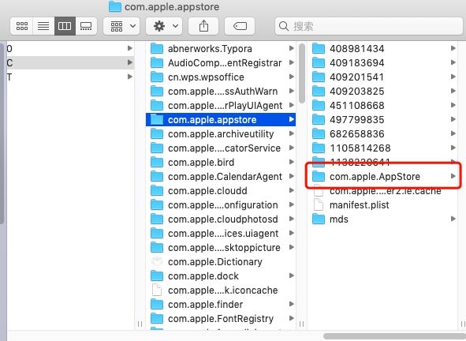Expand arrow next to mds folder

point(453,219)
